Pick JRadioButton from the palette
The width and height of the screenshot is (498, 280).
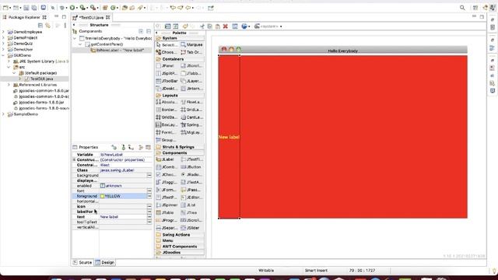click(x=191, y=174)
